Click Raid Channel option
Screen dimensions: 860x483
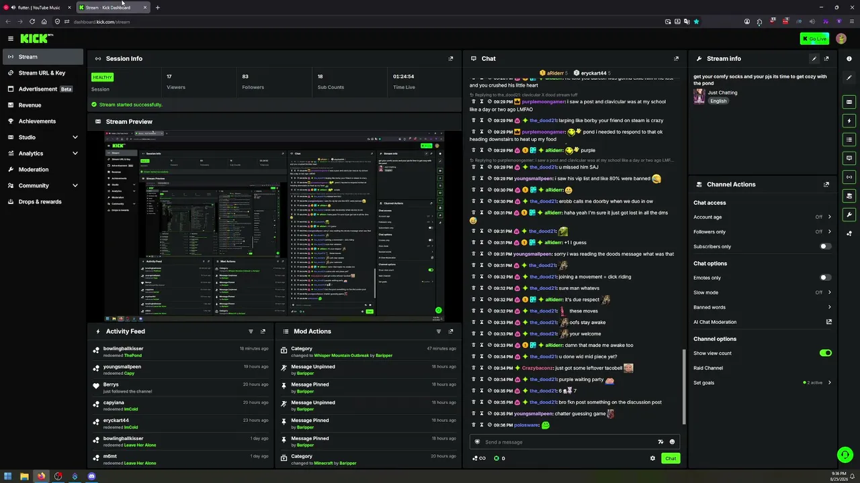click(708, 368)
